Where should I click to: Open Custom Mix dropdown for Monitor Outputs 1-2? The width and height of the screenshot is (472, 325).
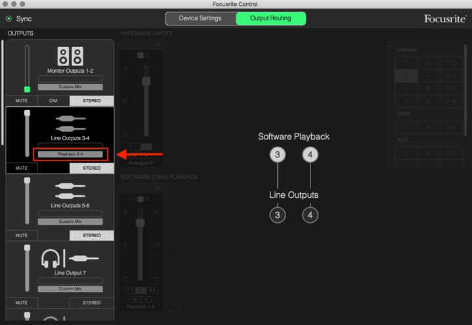tap(70, 86)
